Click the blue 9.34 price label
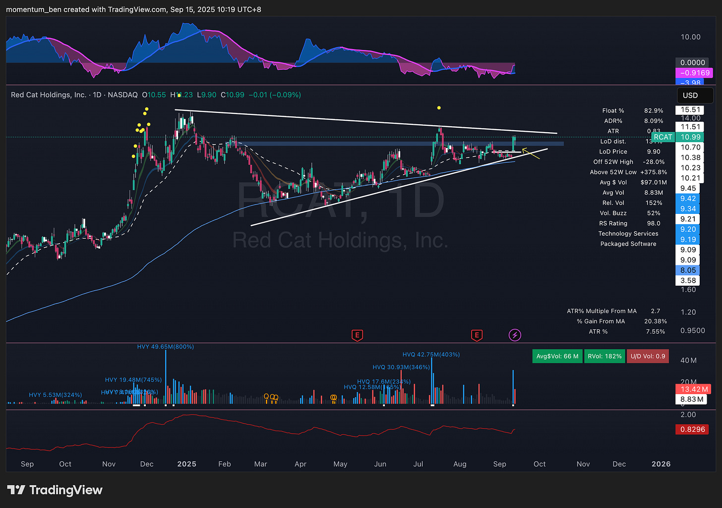The width and height of the screenshot is (722, 508). (x=688, y=208)
